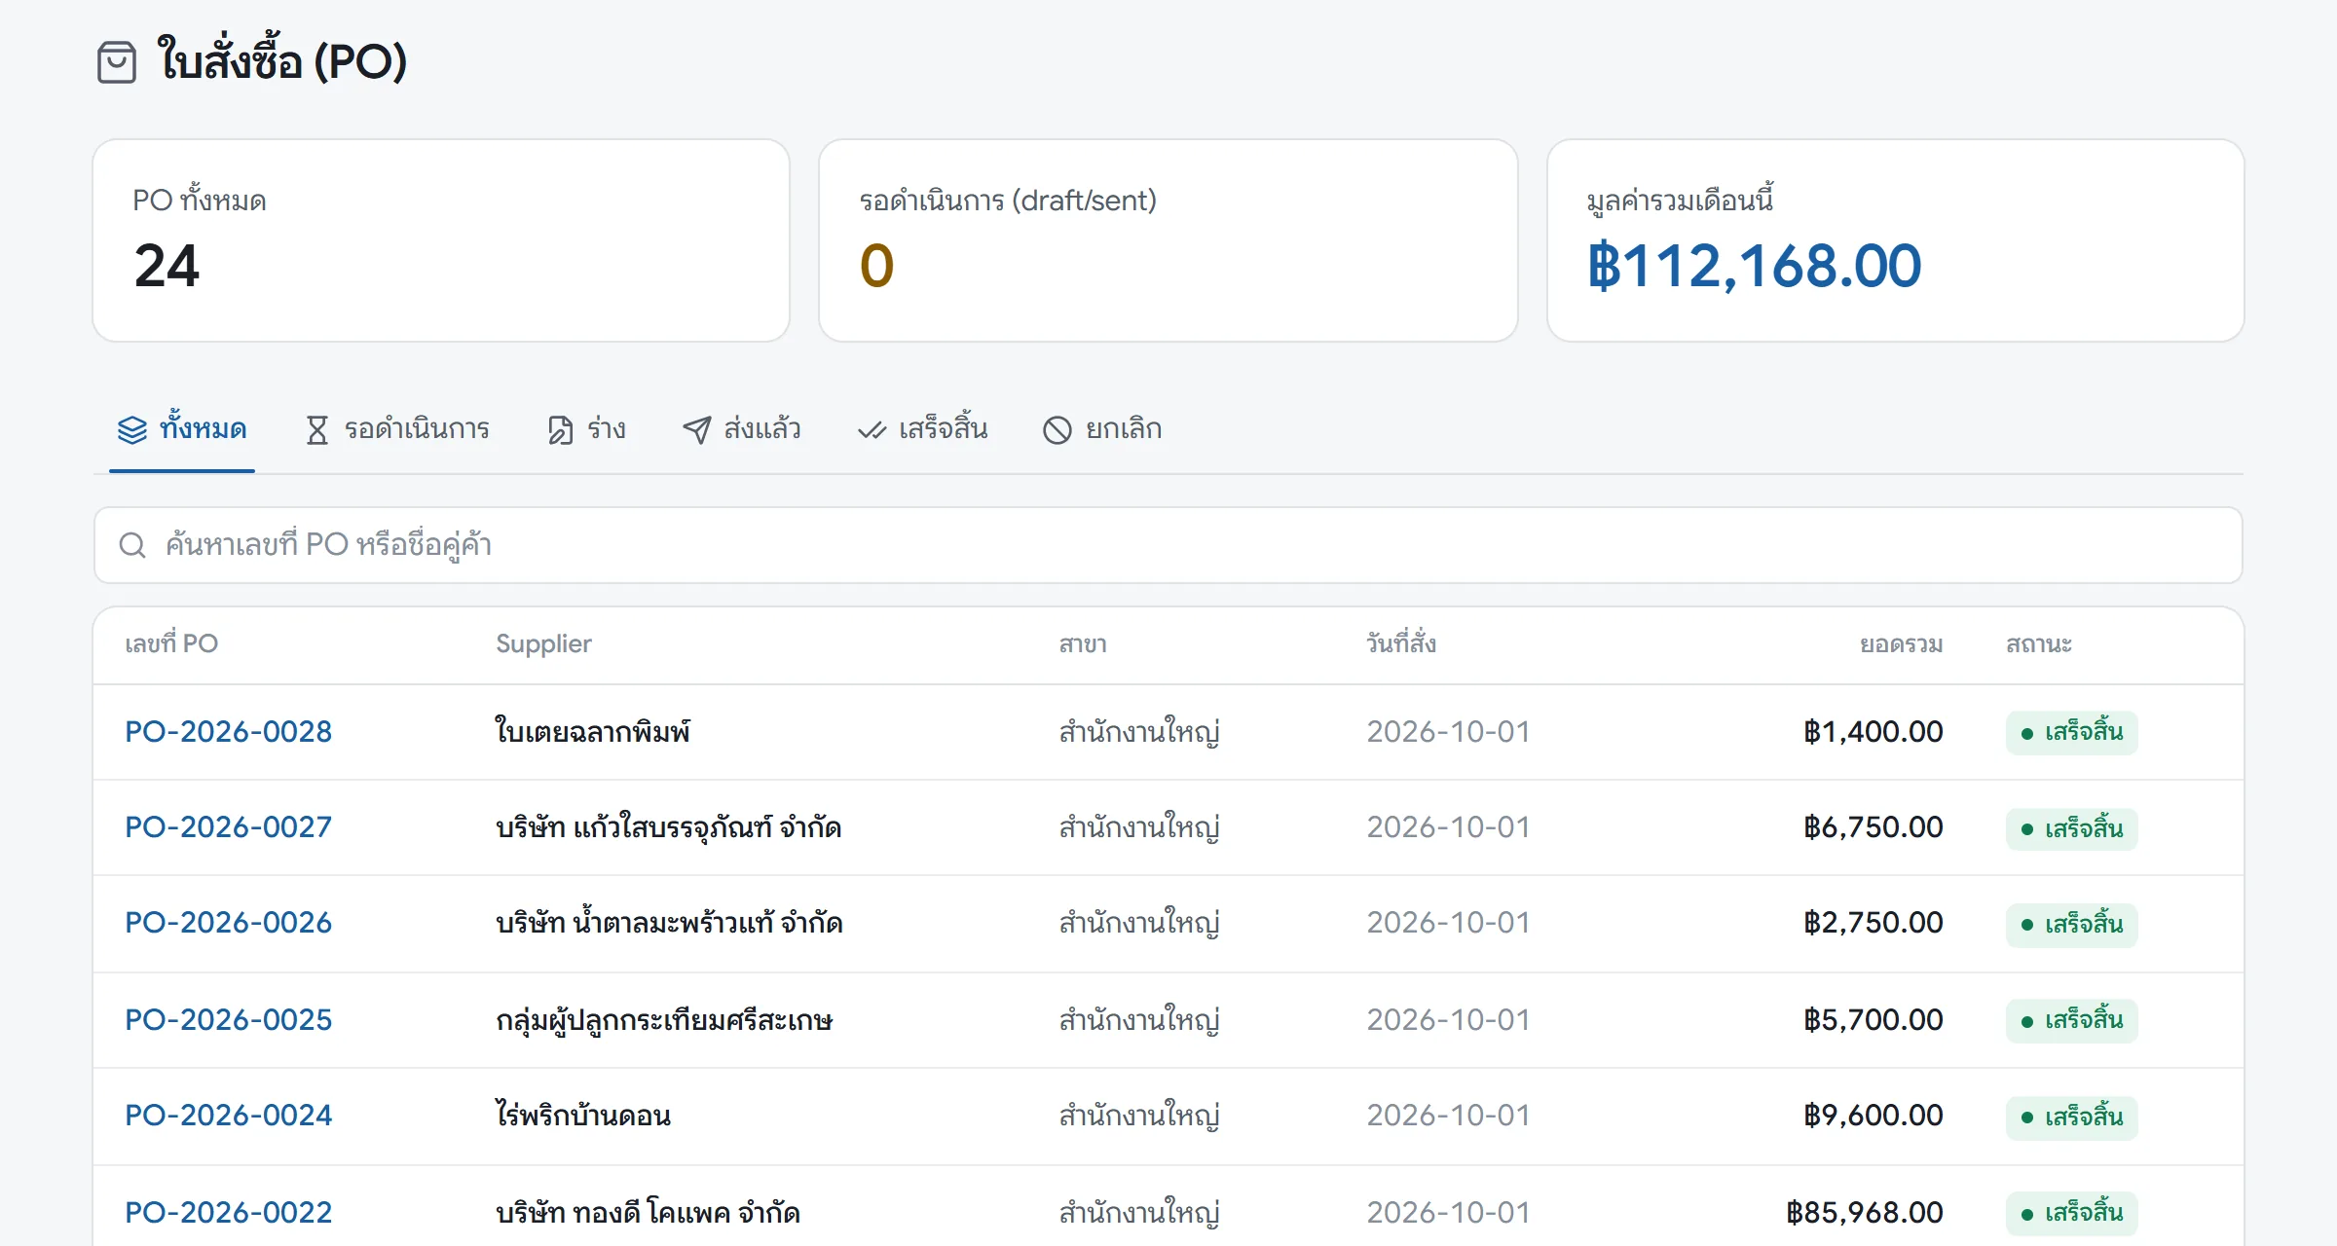Click the paper plane icon next to ส่งแล้ว

[x=697, y=429]
